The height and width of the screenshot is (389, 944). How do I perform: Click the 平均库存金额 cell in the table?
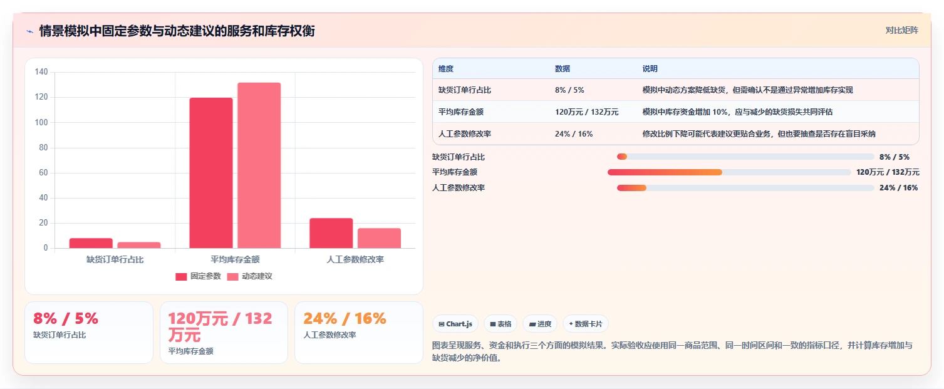[x=490, y=112]
